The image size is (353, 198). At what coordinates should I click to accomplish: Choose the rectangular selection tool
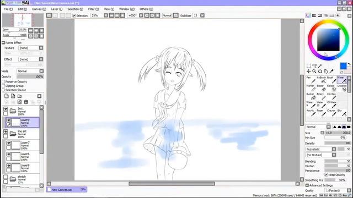(x=309, y=66)
